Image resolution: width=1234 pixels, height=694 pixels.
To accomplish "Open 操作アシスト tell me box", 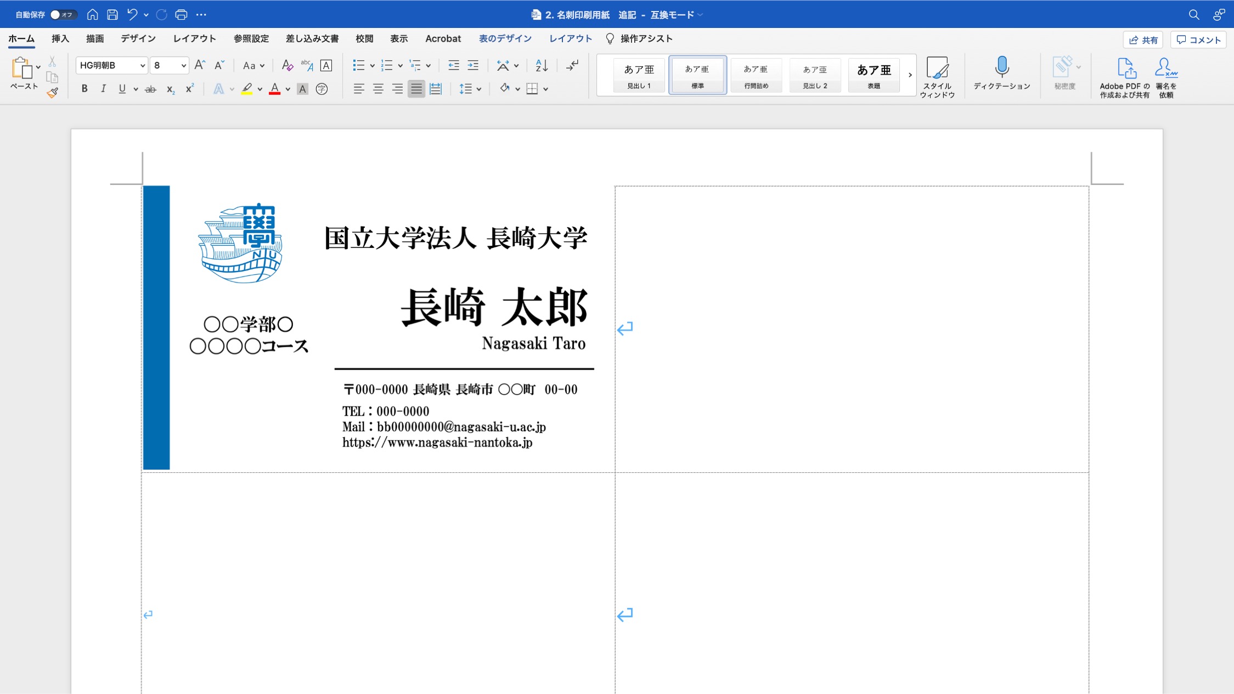I will tap(639, 38).
